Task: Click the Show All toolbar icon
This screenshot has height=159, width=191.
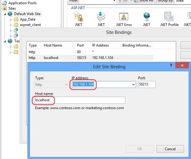Action: [x=136, y=1]
